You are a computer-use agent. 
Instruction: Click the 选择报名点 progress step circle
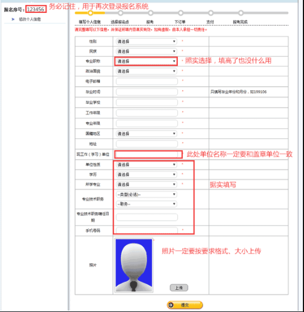pos(121,13)
